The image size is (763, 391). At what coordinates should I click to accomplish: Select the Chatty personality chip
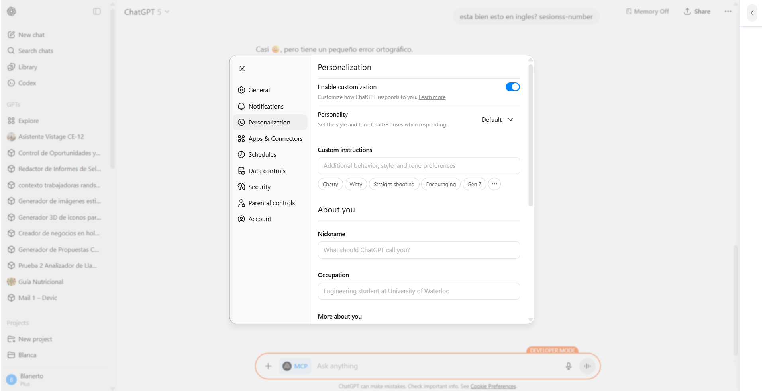coord(330,184)
